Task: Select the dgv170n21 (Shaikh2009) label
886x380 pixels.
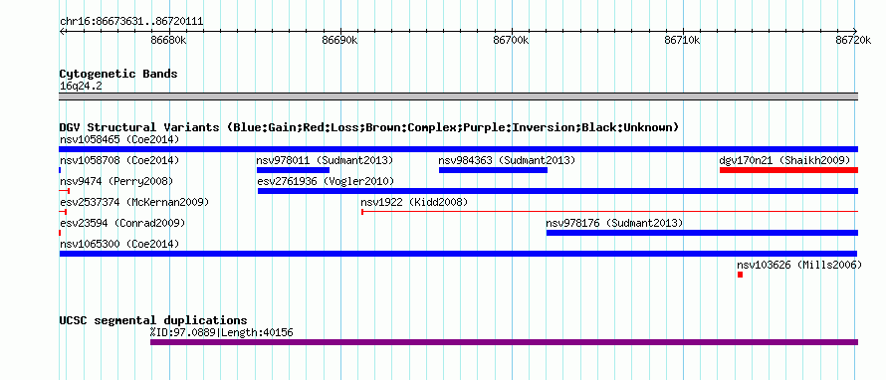Action: 784,160
